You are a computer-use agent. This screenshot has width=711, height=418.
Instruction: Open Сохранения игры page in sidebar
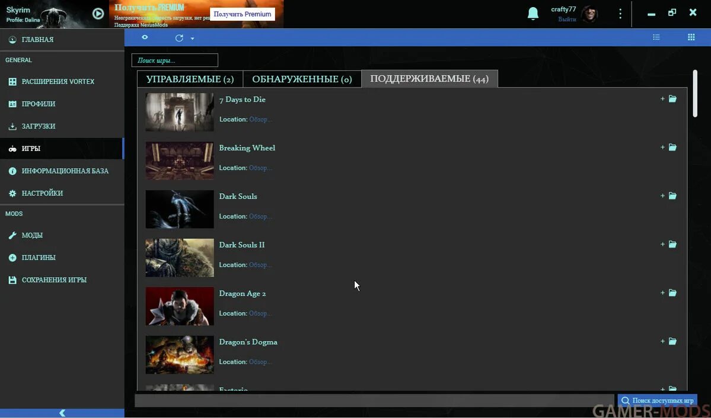click(62, 280)
